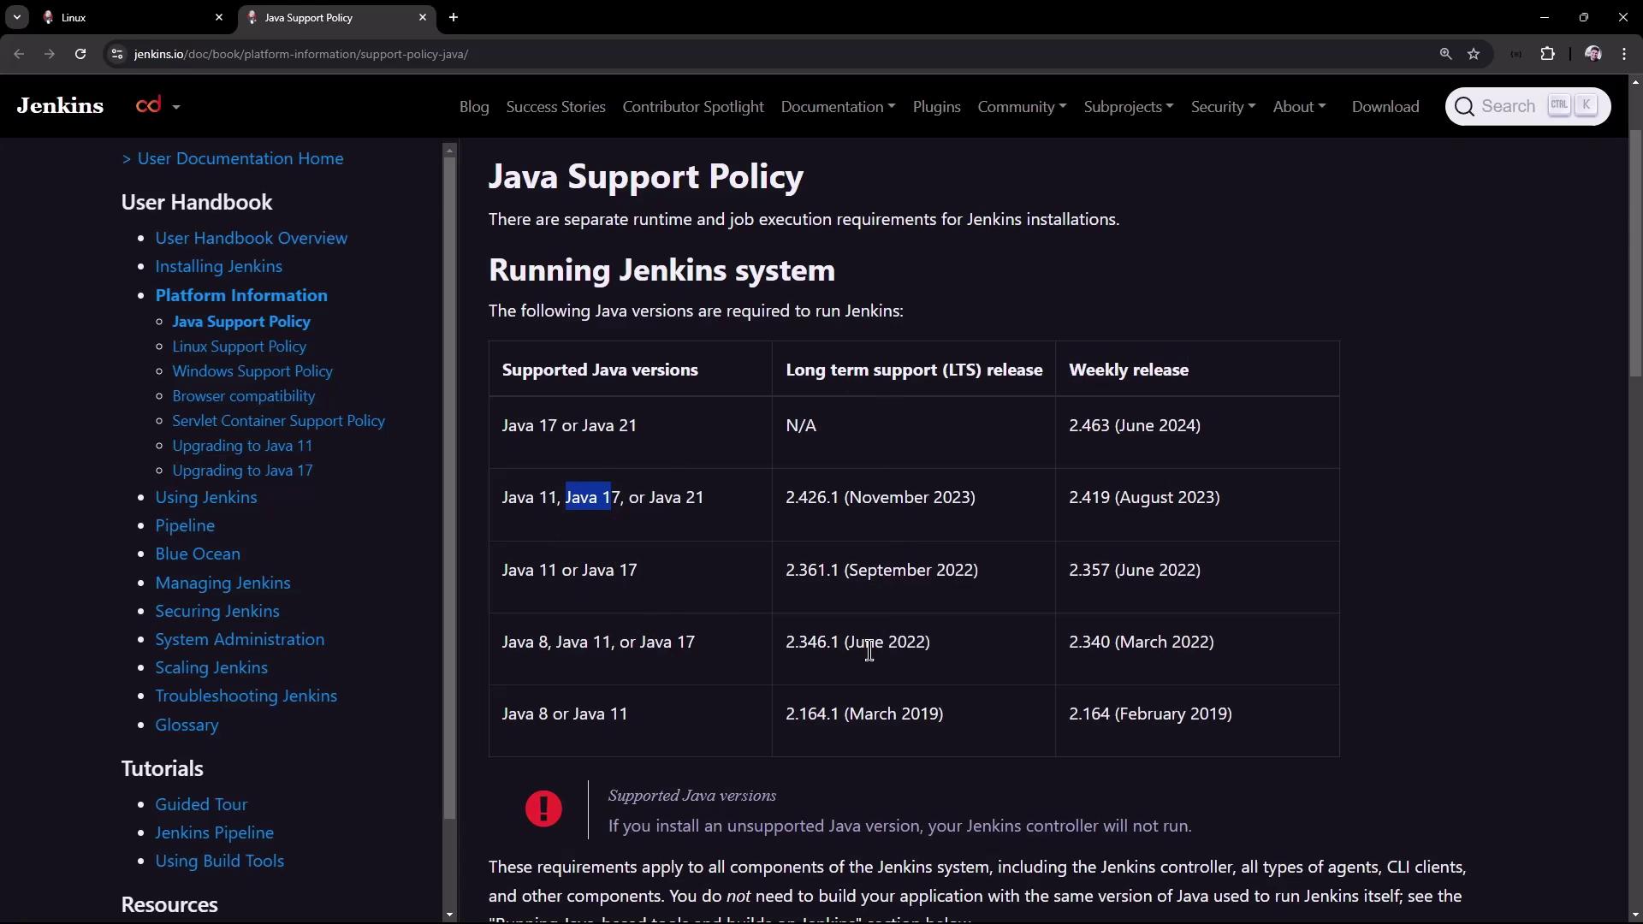Open the Subprojects dropdown
Screen dimensions: 1643x924
click(x=1128, y=107)
